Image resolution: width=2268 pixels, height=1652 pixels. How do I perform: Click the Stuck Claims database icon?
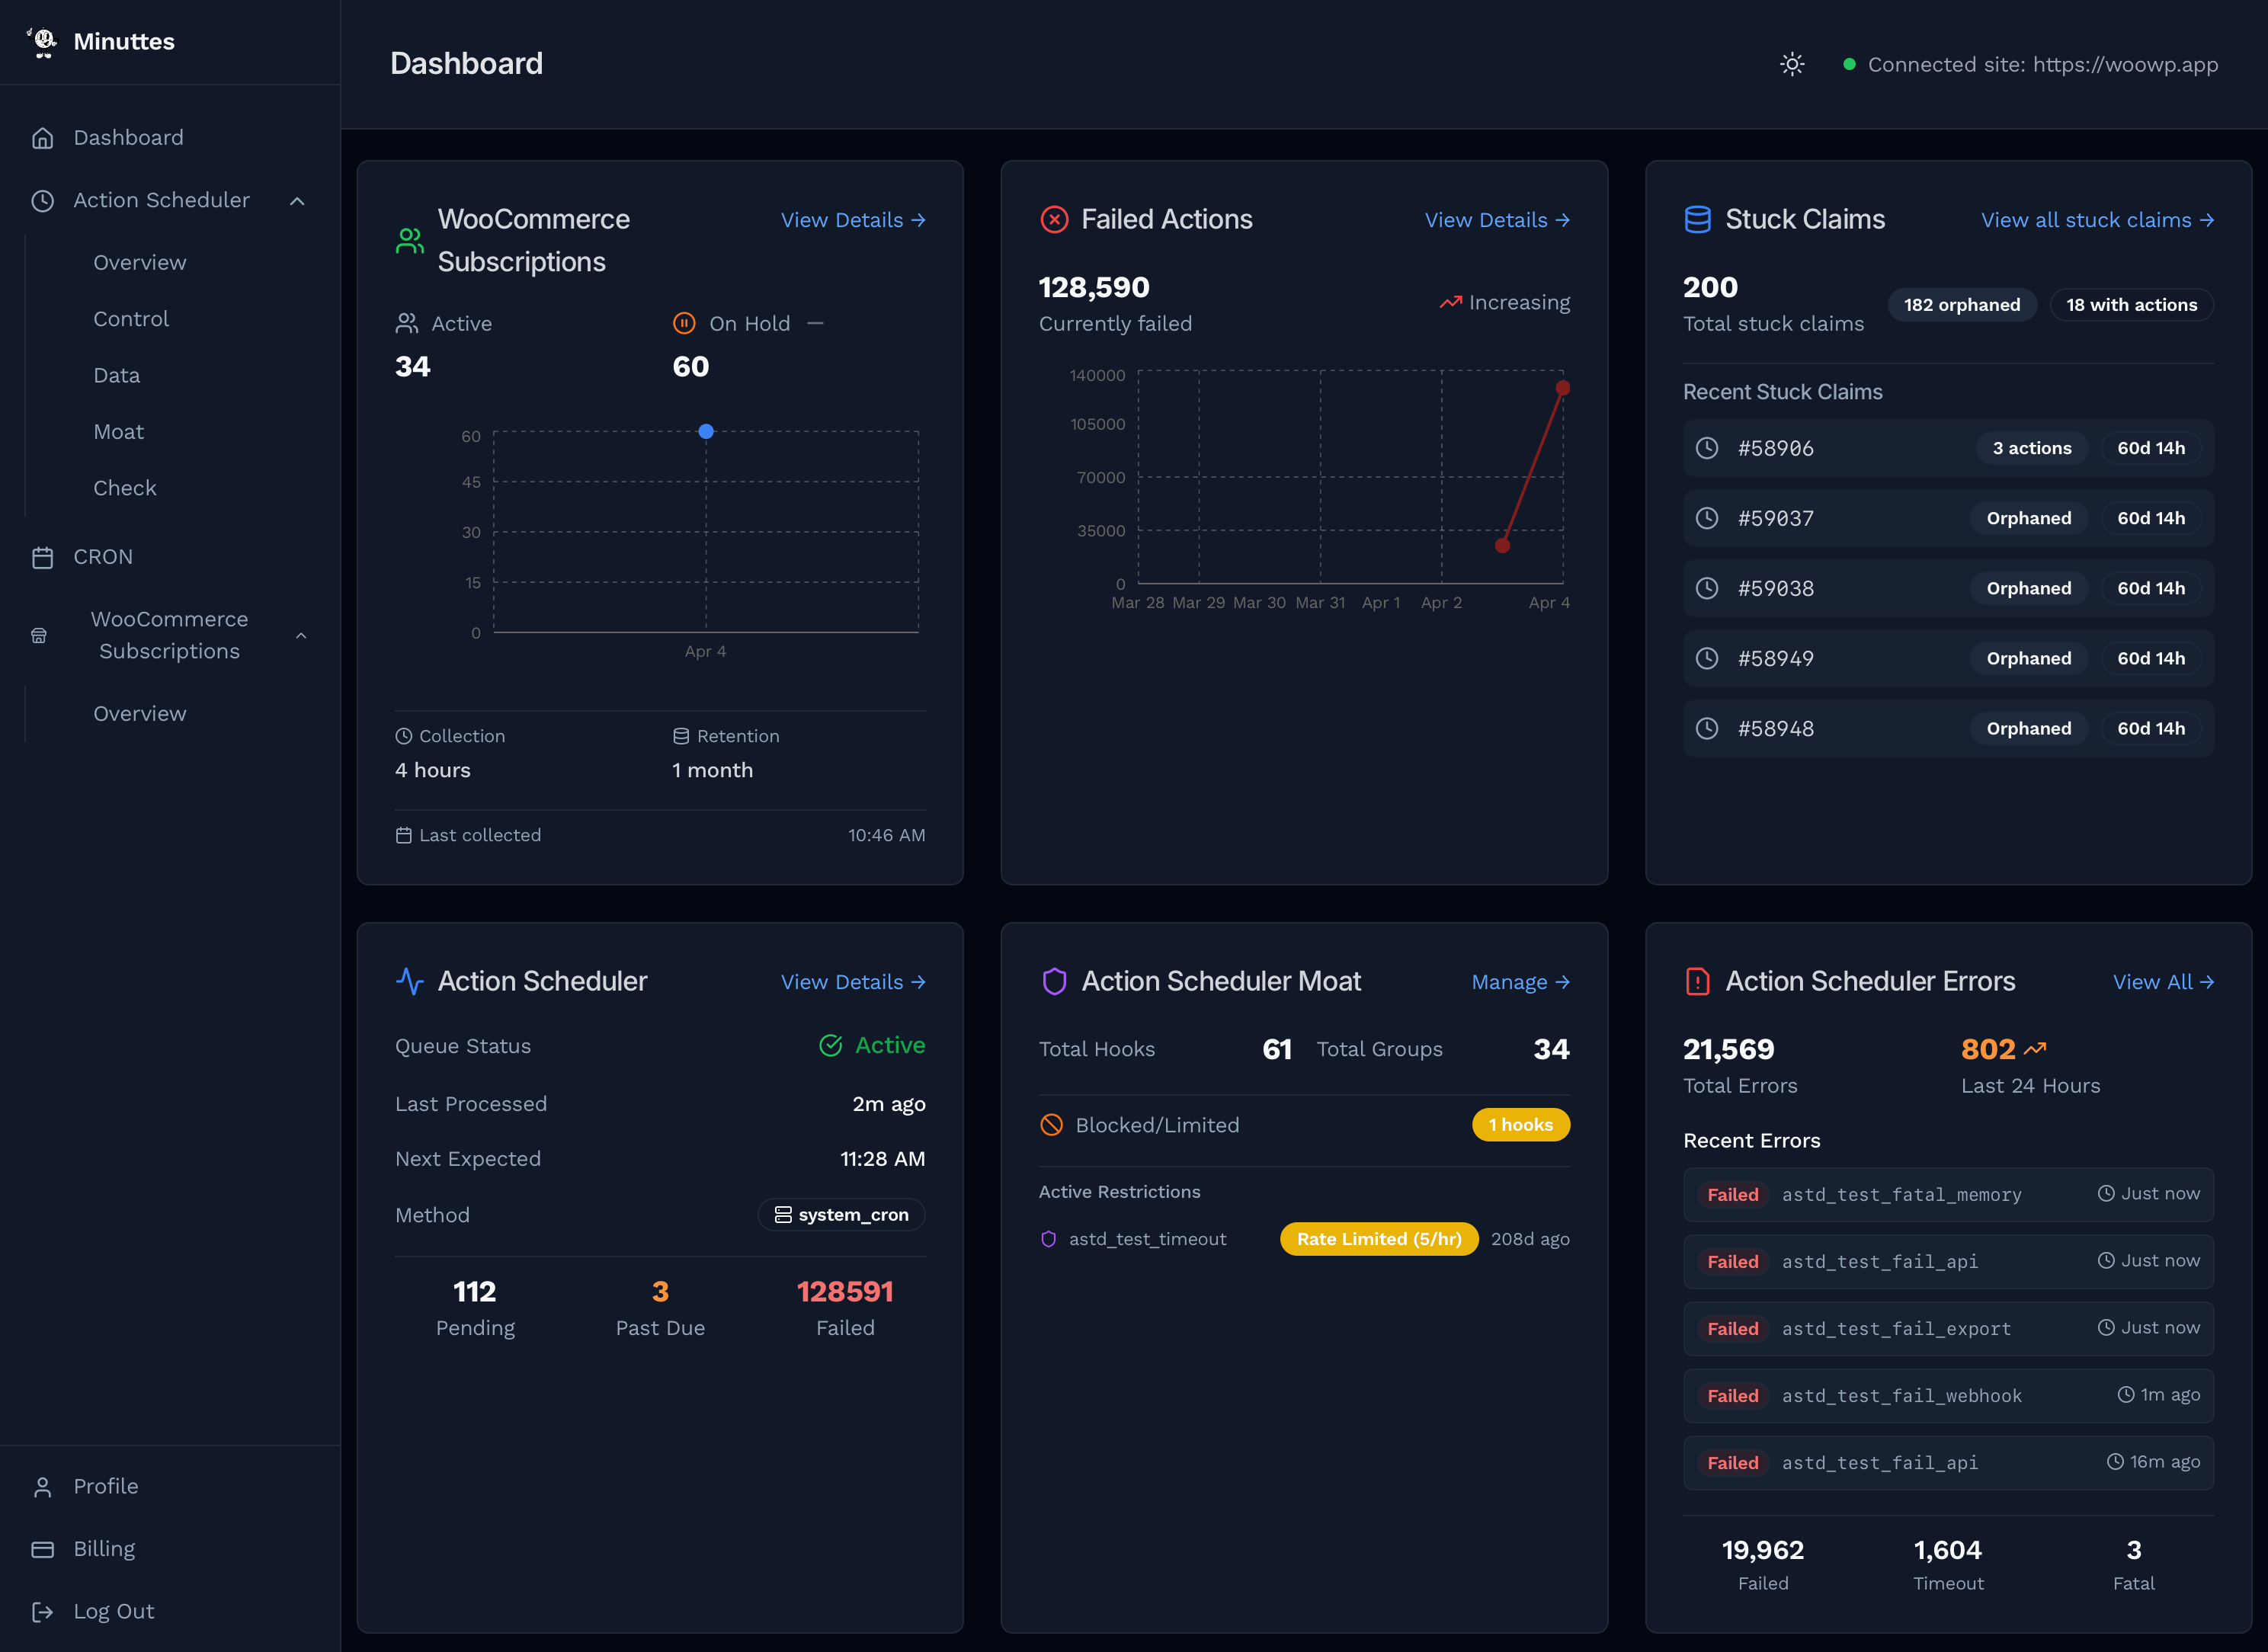point(1697,219)
